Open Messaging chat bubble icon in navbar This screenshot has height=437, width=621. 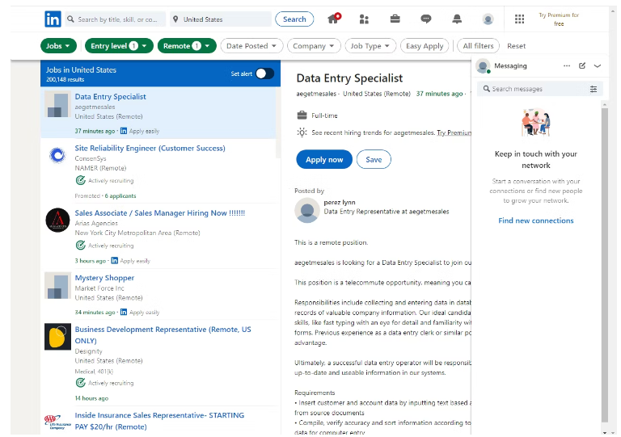click(426, 19)
